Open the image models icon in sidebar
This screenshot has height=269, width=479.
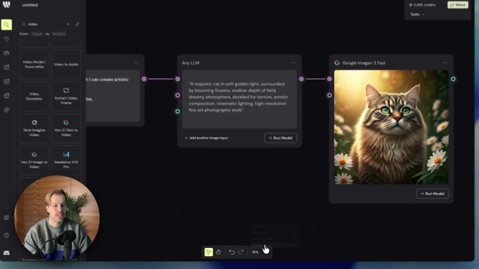tap(6, 67)
